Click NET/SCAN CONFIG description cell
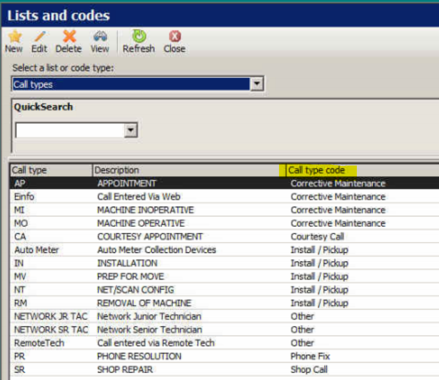The height and width of the screenshot is (380, 439). pyautogui.click(x=135, y=290)
